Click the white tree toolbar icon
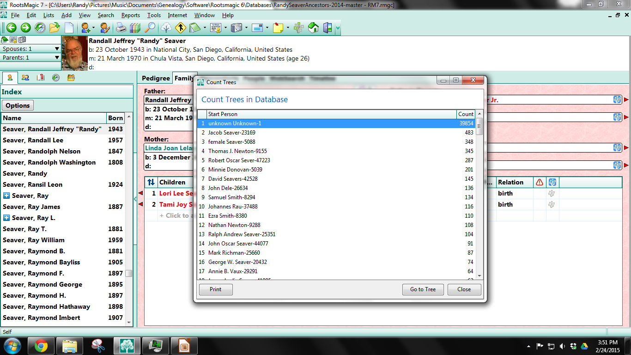Image resolution: width=631 pixels, height=355 pixels. pyautogui.click(x=166, y=28)
